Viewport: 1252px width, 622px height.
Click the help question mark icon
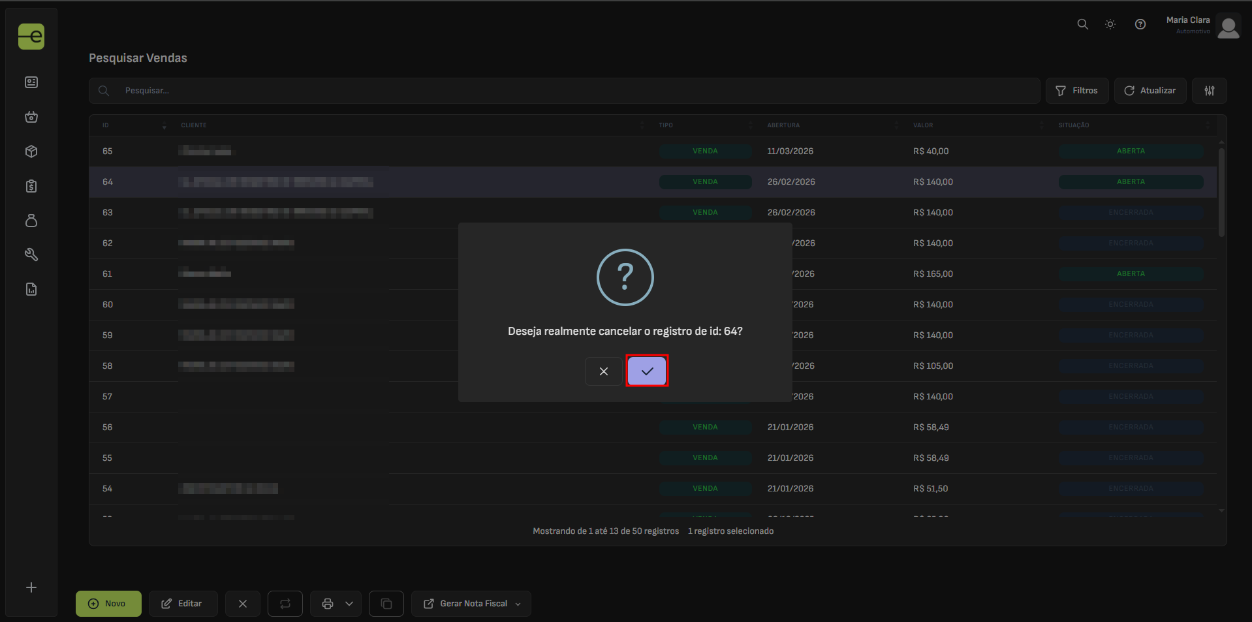(x=1140, y=25)
